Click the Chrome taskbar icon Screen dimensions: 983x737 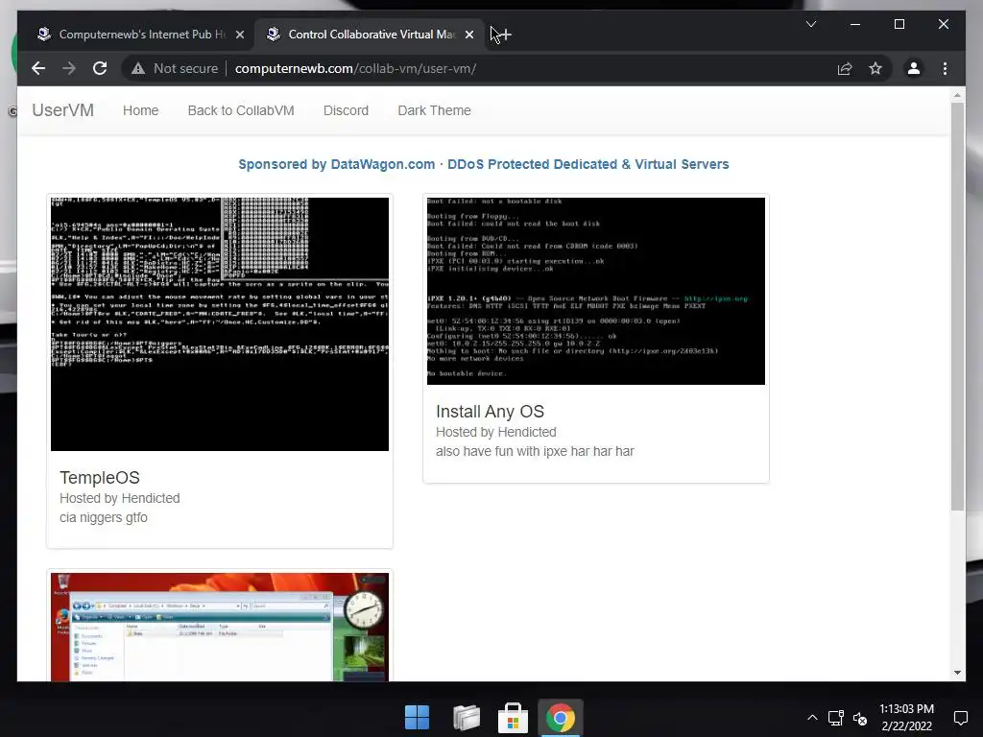561,718
